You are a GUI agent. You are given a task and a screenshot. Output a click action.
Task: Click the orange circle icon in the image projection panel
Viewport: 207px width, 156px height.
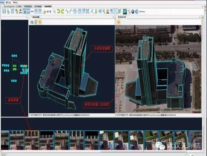click(x=118, y=22)
